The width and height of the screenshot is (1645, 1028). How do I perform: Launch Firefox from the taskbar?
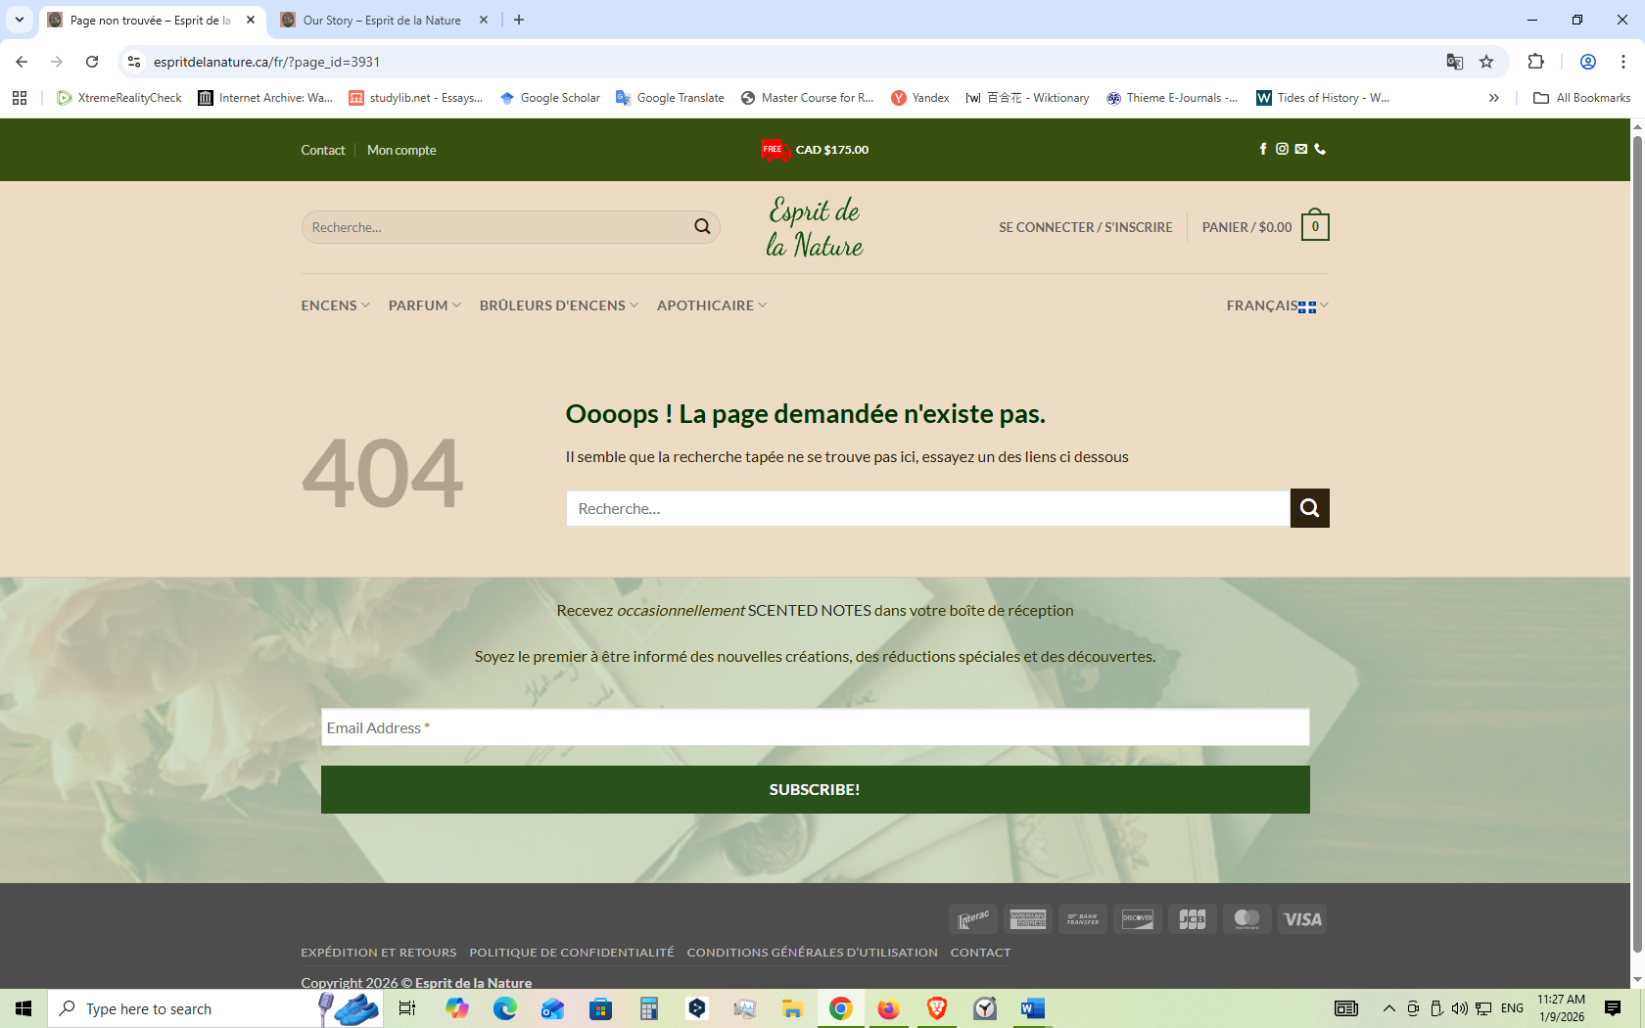point(888,1008)
